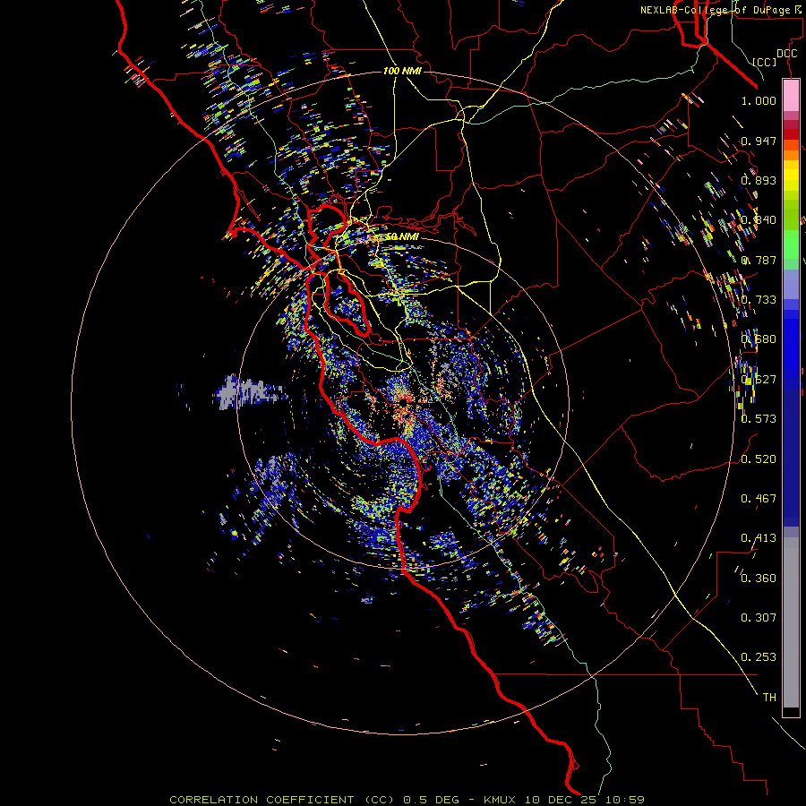Click the 0.307 color scale value
The height and width of the screenshot is (806, 806).
[759, 618]
